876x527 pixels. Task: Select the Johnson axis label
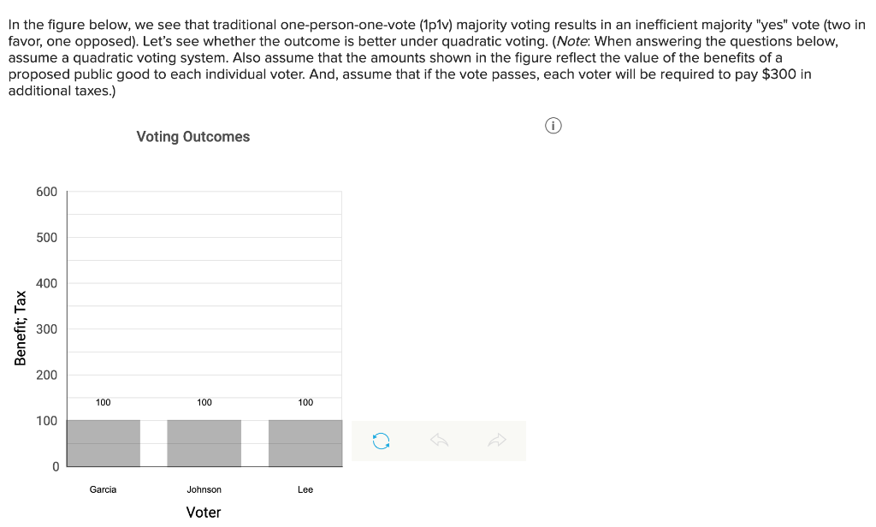pyautogui.click(x=204, y=489)
